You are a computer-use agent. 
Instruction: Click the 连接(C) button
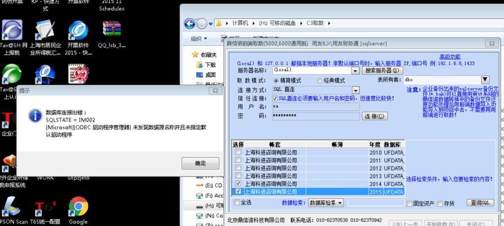(x=375, y=116)
